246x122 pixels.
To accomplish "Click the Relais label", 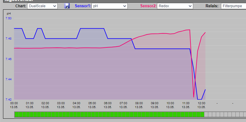I will [x=212, y=6].
